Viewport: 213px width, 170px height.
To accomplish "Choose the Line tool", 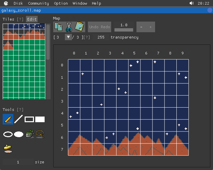I will (18, 119).
